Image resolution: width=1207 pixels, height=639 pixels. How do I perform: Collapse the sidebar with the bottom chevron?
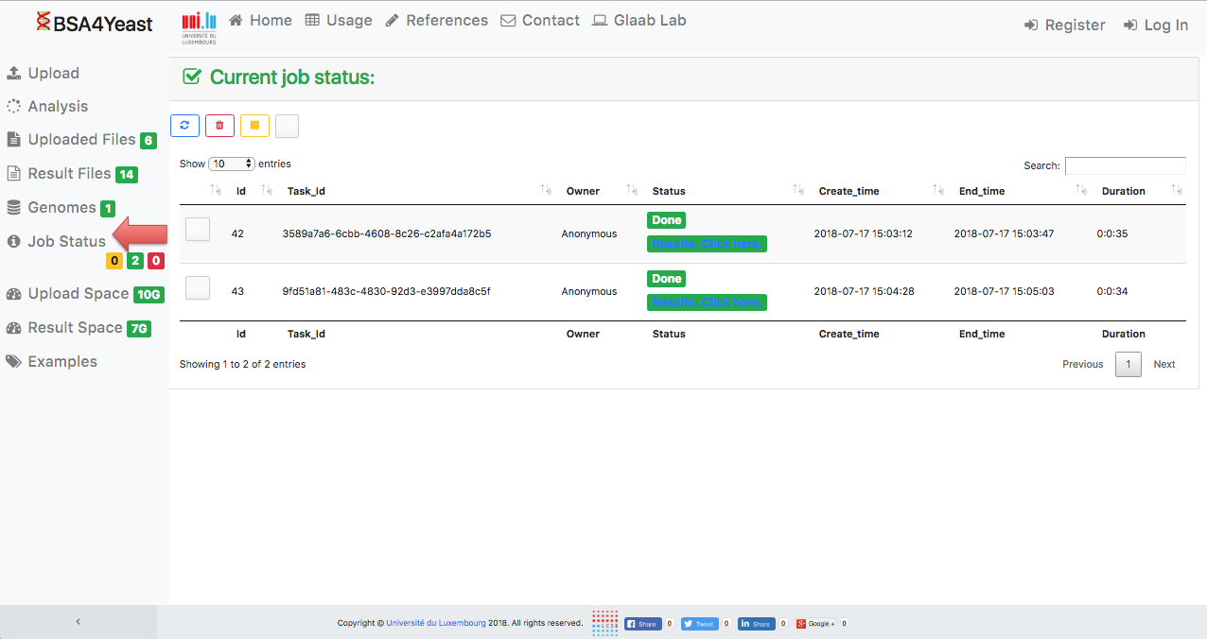coord(79,622)
